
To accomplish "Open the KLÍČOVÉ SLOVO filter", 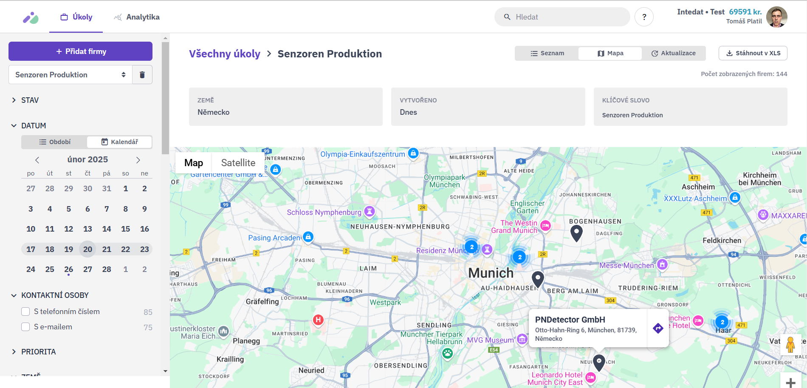I will pos(691,107).
